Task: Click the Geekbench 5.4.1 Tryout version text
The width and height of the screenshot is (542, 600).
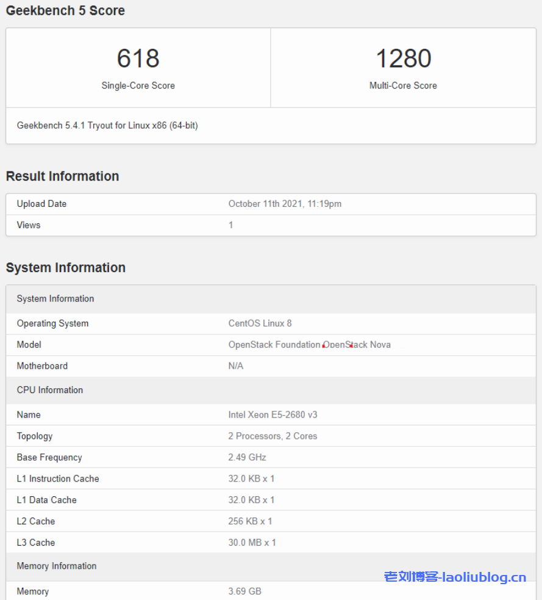Action: [107, 125]
